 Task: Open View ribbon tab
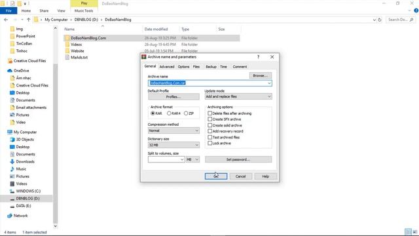(61, 10)
